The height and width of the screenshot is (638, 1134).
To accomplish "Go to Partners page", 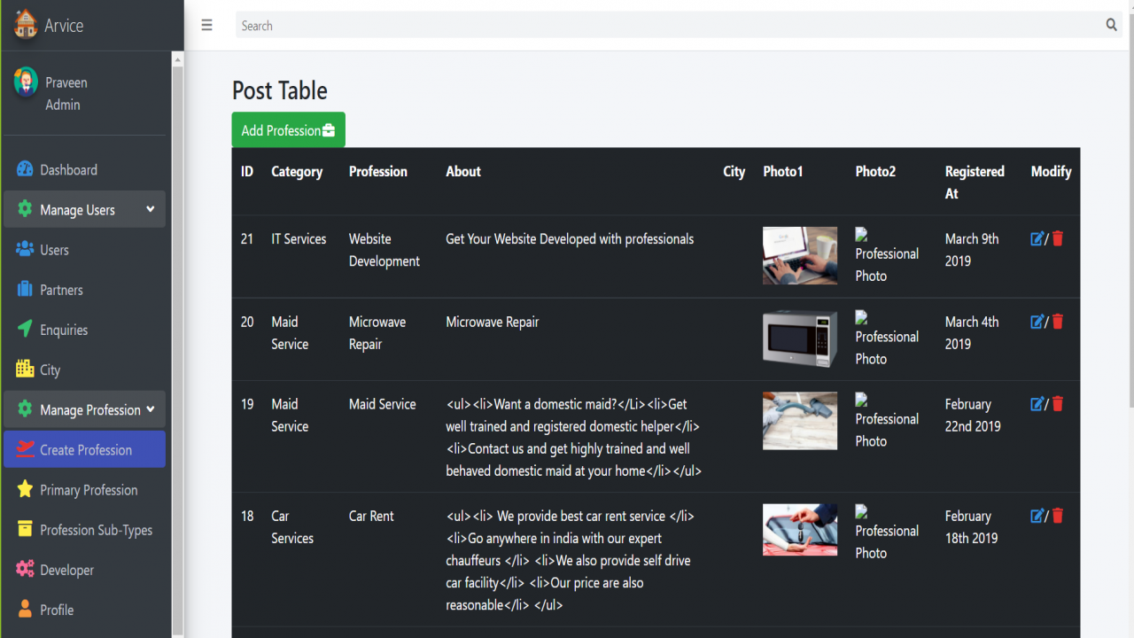I will pyautogui.click(x=84, y=290).
